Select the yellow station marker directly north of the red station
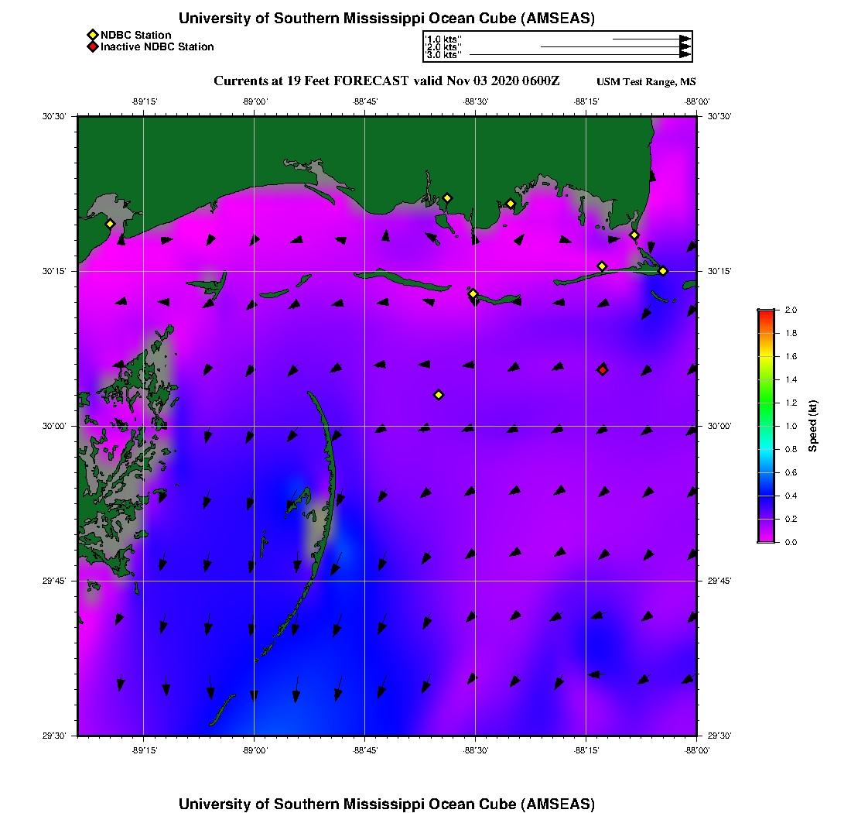The height and width of the screenshot is (813, 851). [x=602, y=266]
